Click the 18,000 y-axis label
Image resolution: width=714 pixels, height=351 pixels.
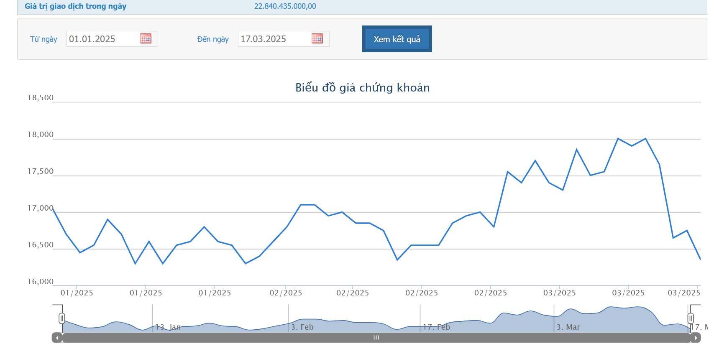[41, 135]
